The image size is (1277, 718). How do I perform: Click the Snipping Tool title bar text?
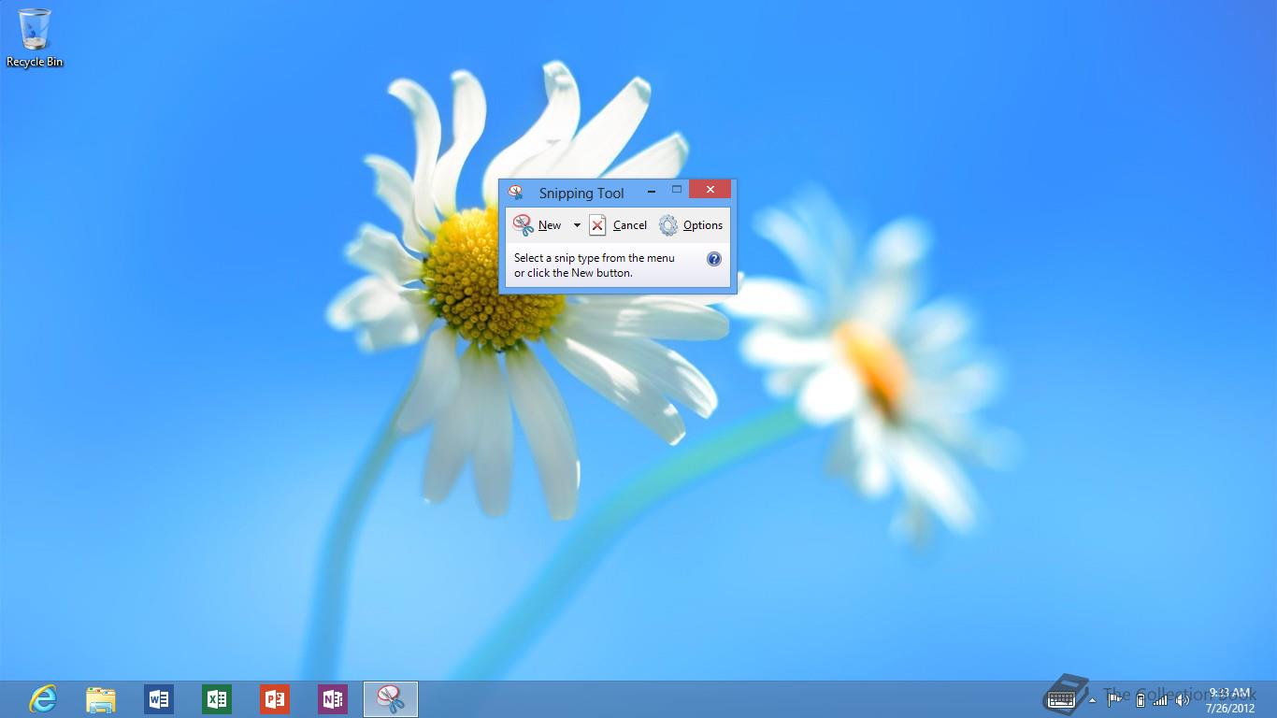tap(581, 194)
